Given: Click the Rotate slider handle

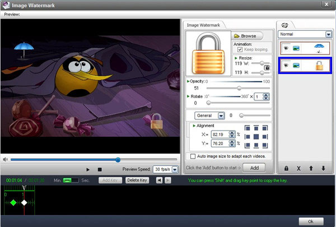Looking at the screenshot, I should point(208,103).
